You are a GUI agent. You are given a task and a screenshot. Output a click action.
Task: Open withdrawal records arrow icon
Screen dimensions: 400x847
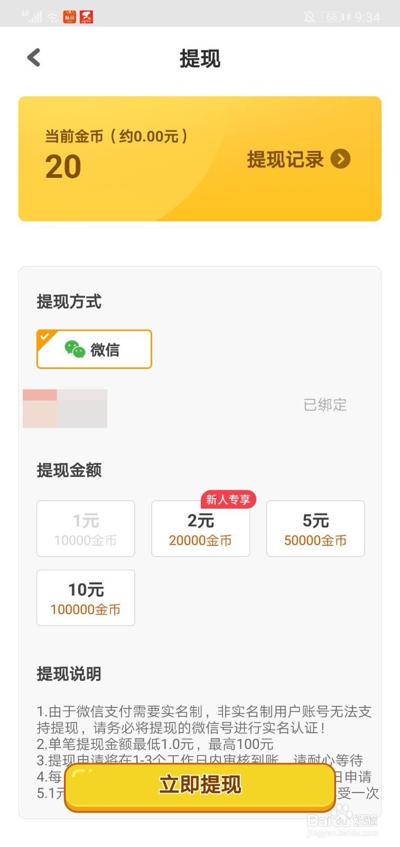click(340, 159)
